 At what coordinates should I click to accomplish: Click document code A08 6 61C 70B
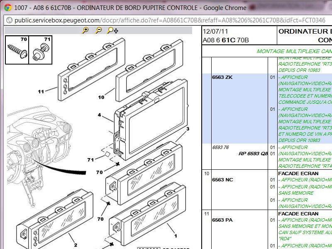coord(226,40)
